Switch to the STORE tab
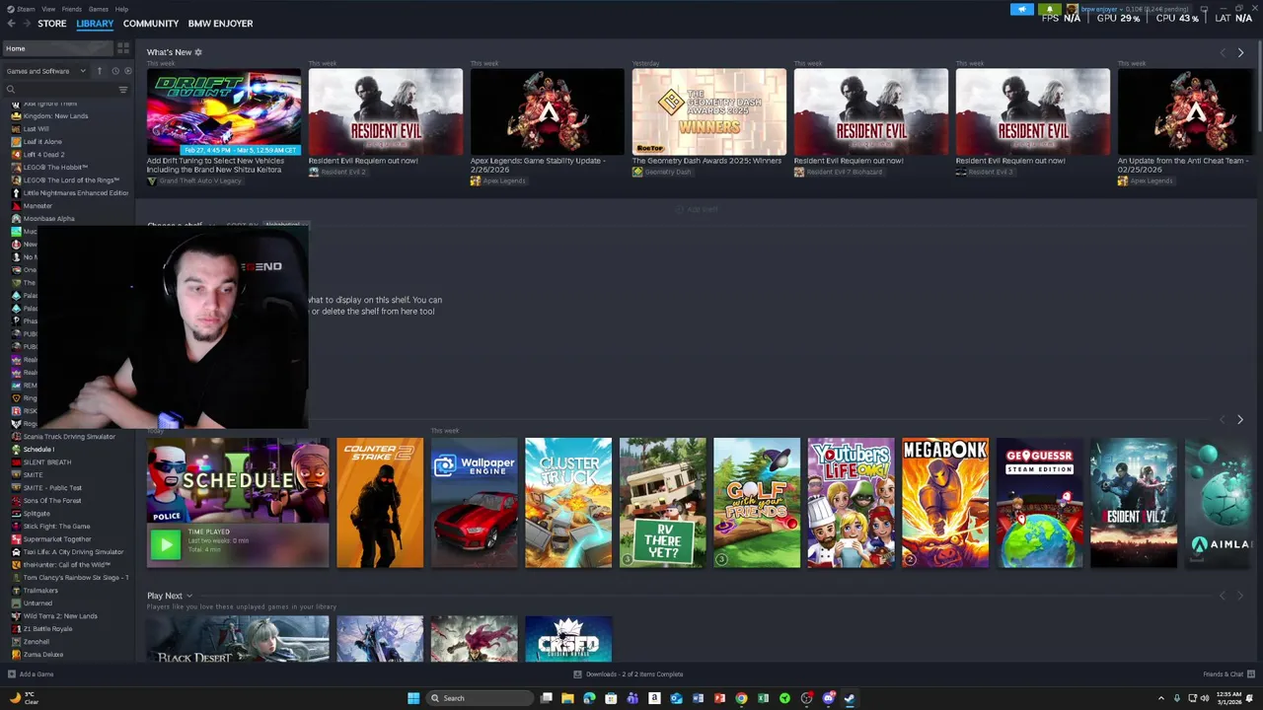Screen dimensions: 1263x710 [52, 24]
